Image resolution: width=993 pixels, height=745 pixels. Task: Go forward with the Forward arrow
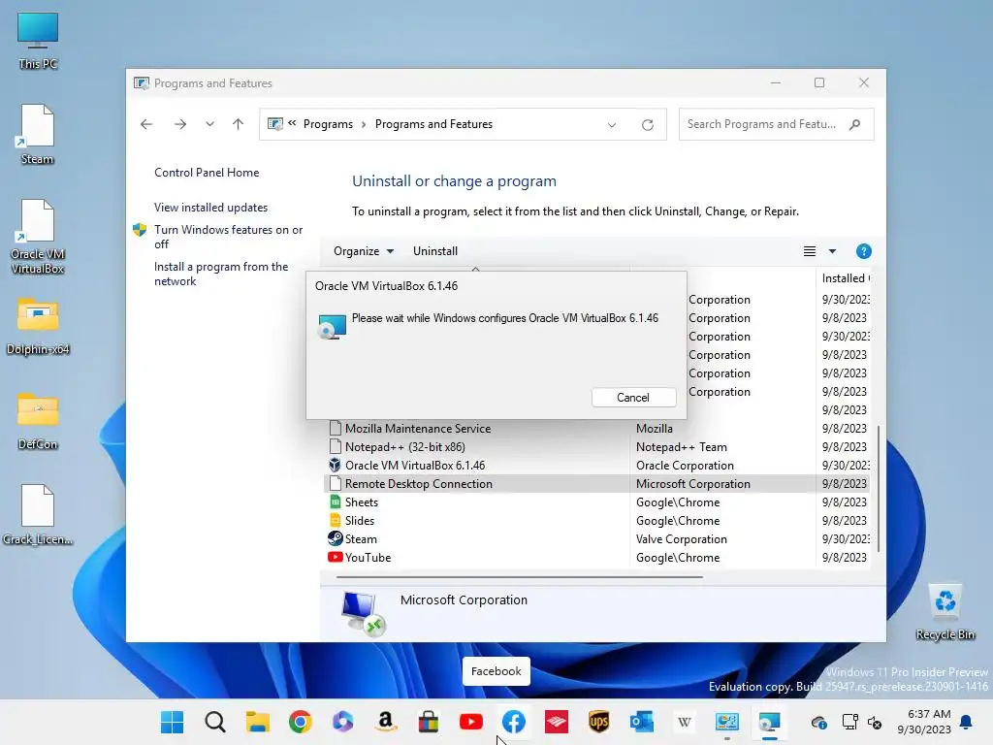tap(179, 124)
